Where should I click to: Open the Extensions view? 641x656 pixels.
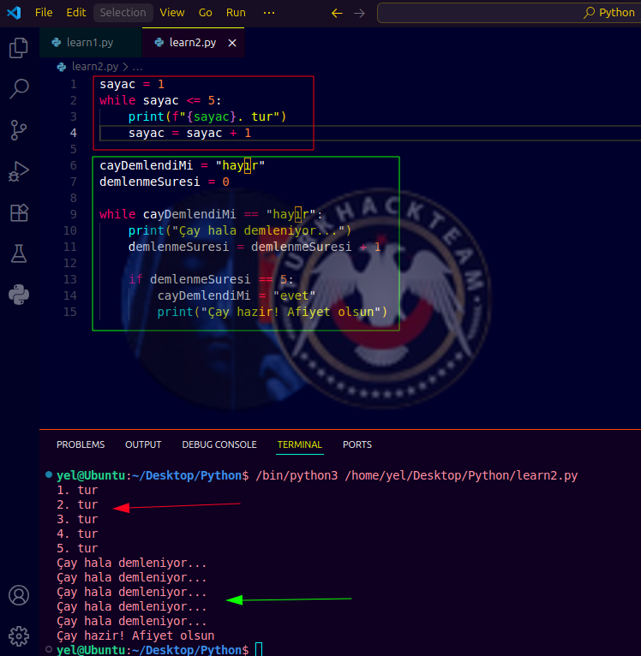click(x=19, y=212)
